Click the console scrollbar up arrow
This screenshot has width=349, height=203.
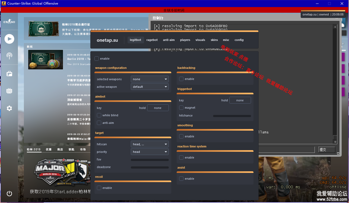click(x=335, y=27)
